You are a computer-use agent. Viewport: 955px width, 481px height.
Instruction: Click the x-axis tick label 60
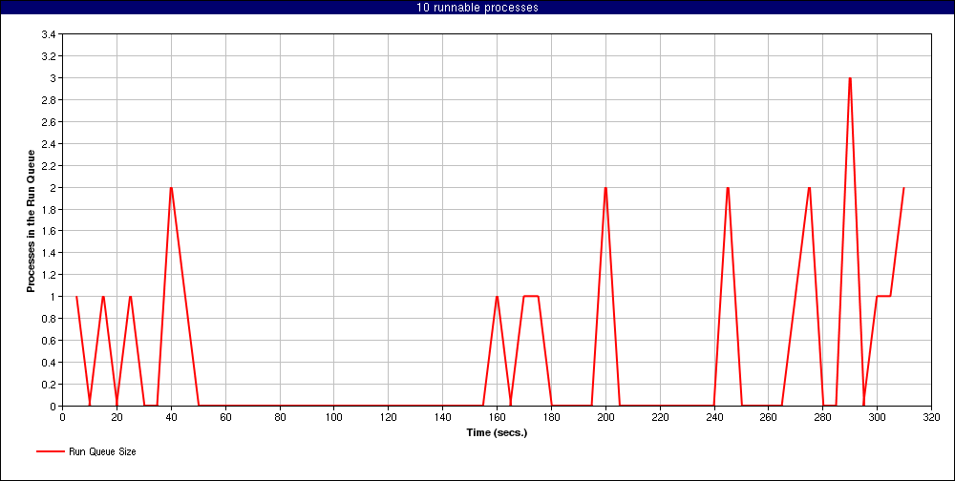[x=225, y=417]
